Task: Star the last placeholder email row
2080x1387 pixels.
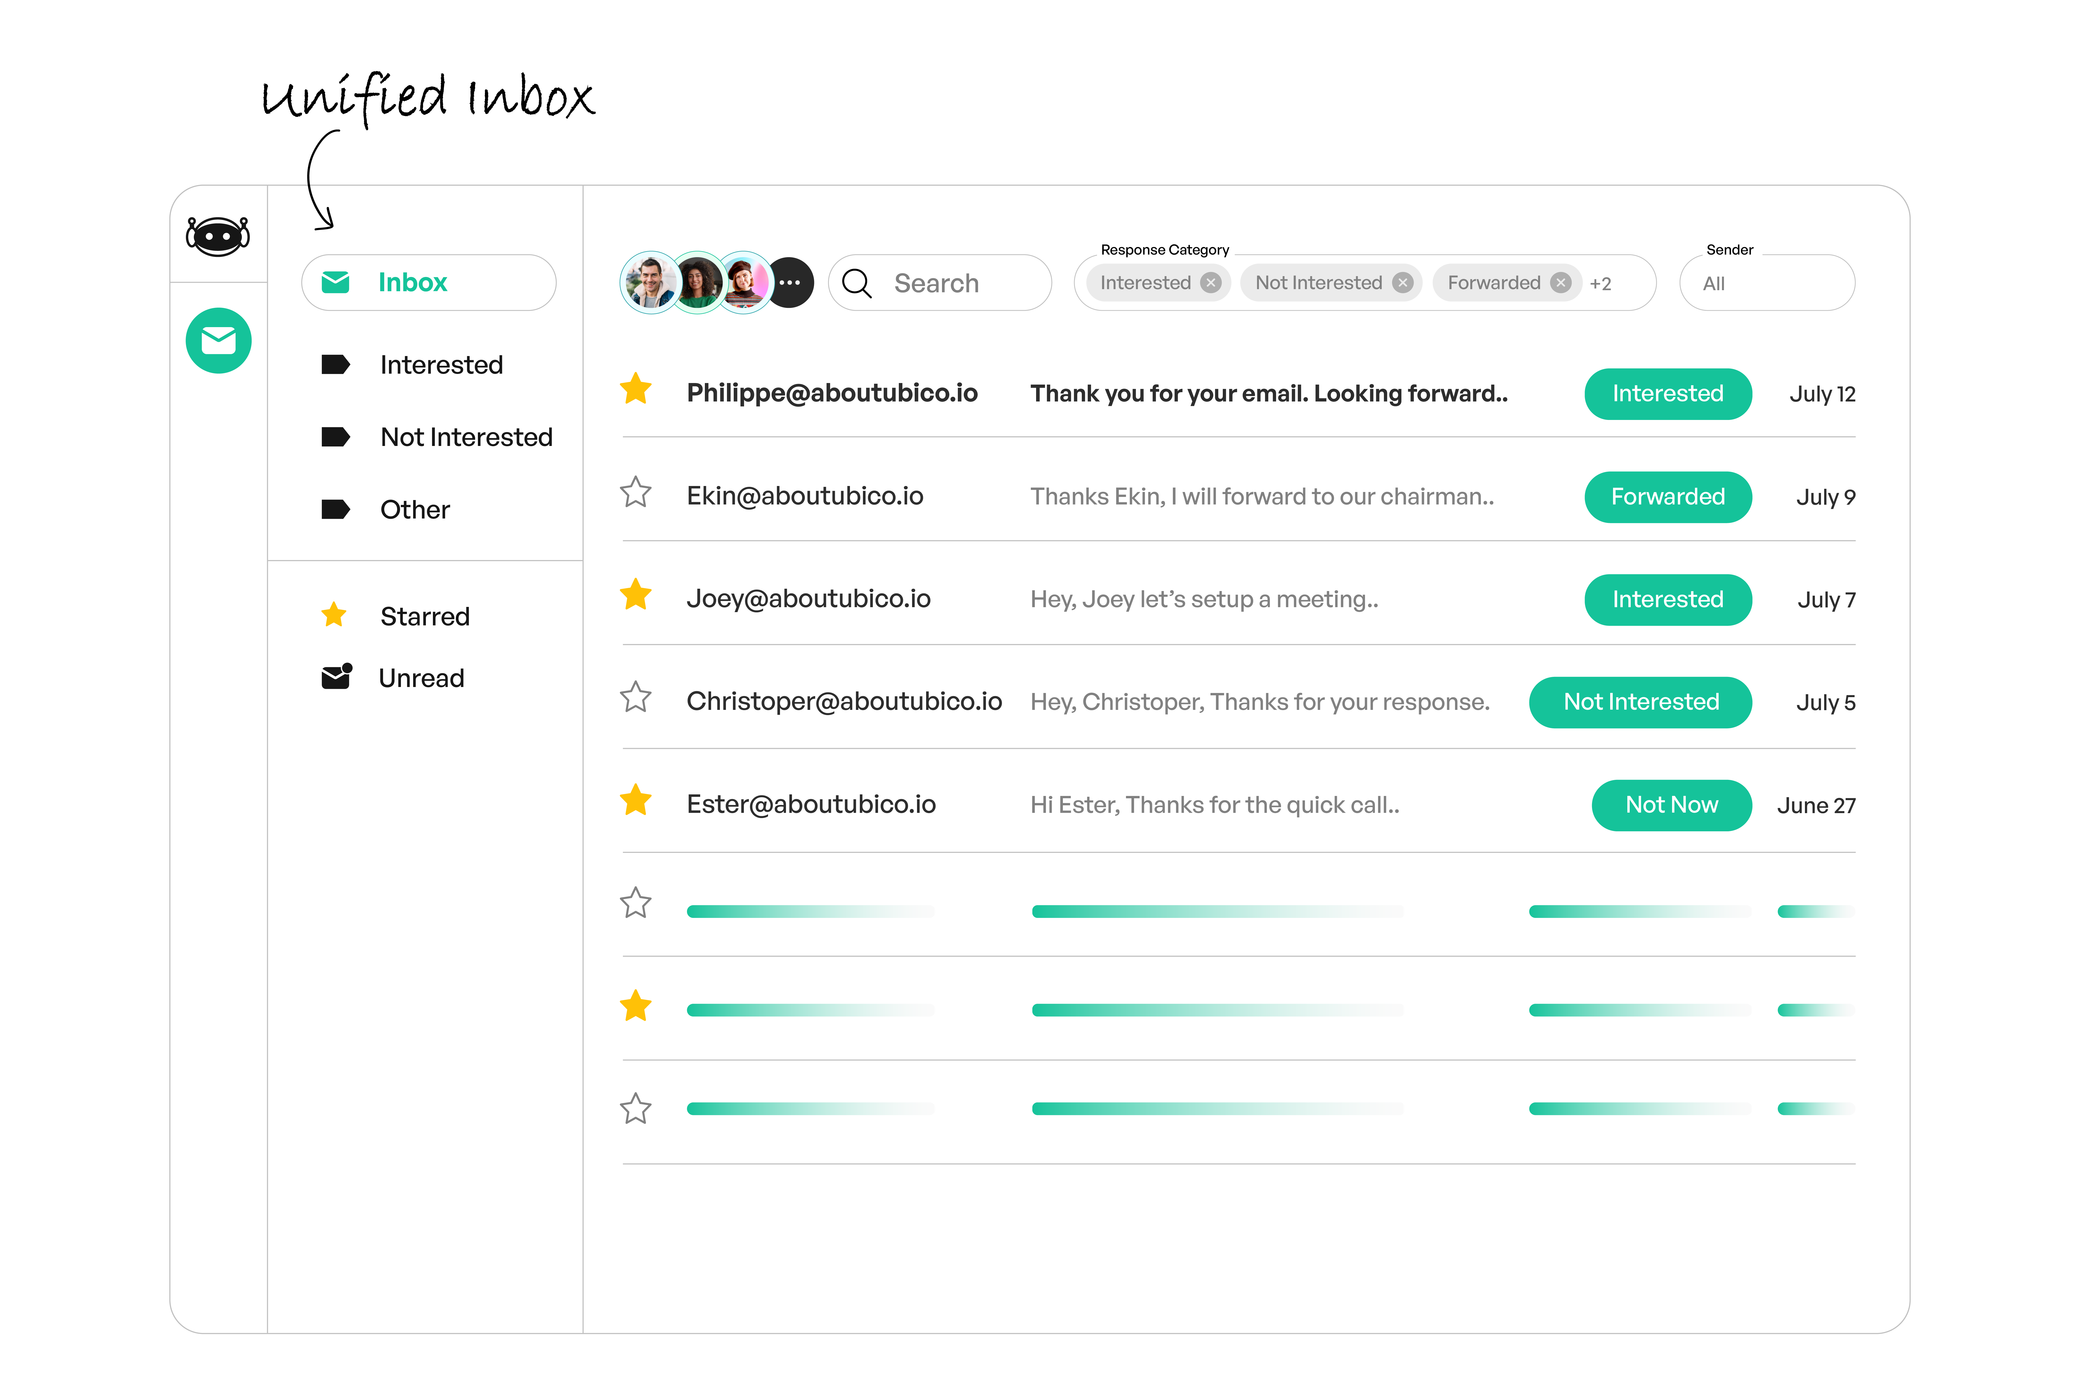Action: tap(636, 1108)
